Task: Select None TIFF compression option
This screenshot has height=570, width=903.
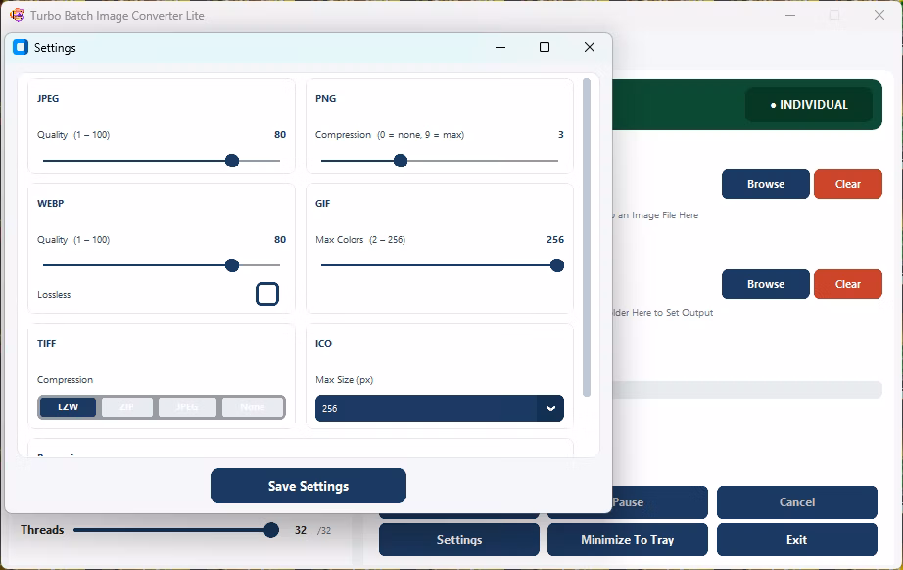Action: 253,407
